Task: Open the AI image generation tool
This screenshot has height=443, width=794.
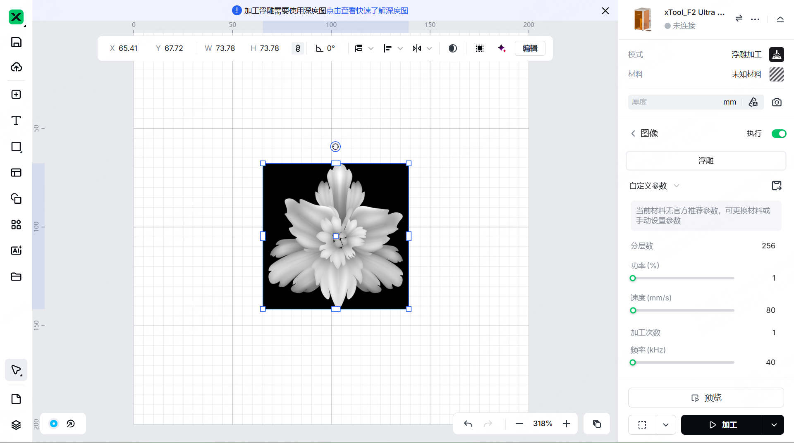Action: 16,250
